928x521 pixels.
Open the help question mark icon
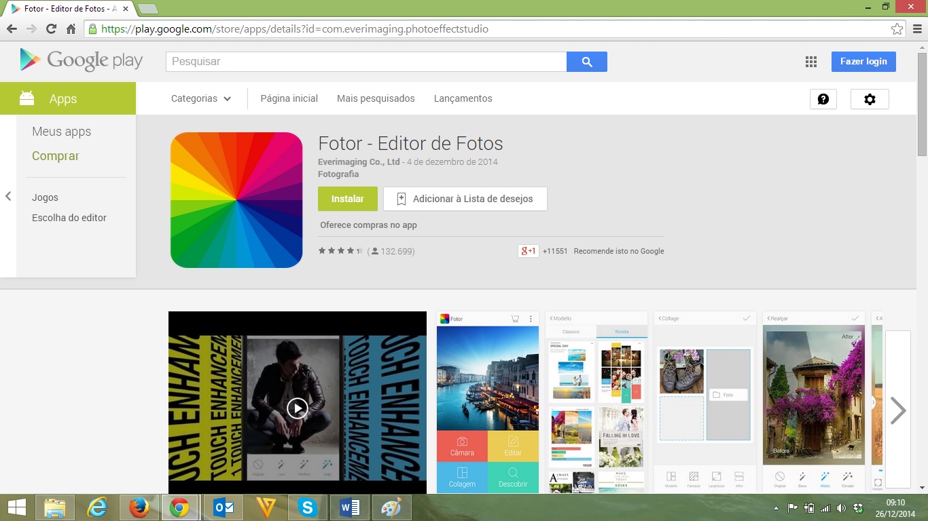coord(823,99)
